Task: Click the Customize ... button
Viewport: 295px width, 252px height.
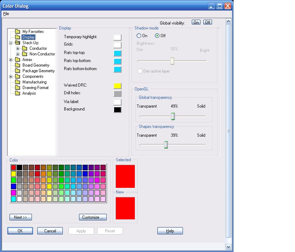Action: pyautogui.click(x=93, y=217)
